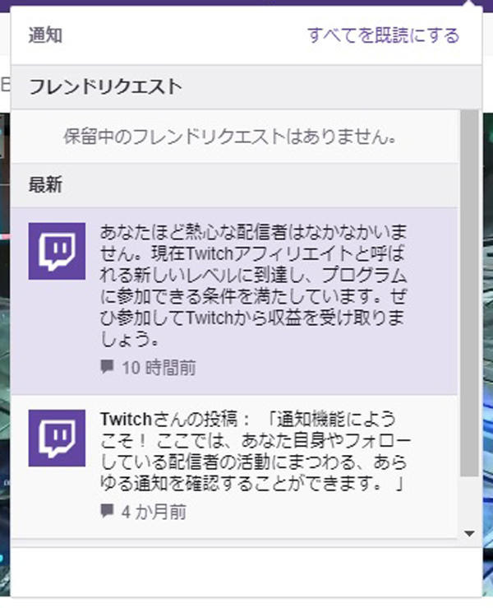Click the Twitch icon on the affiliate notification
Viewport: 493px width, 608px height.
57,251
